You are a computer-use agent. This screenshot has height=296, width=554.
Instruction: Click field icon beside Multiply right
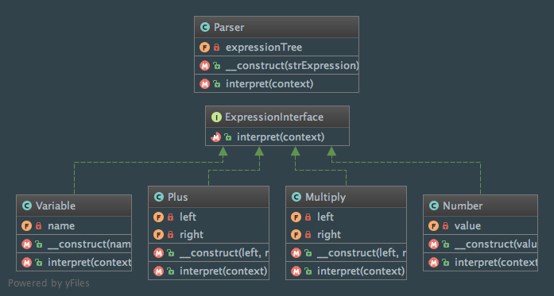pos(296,235)
